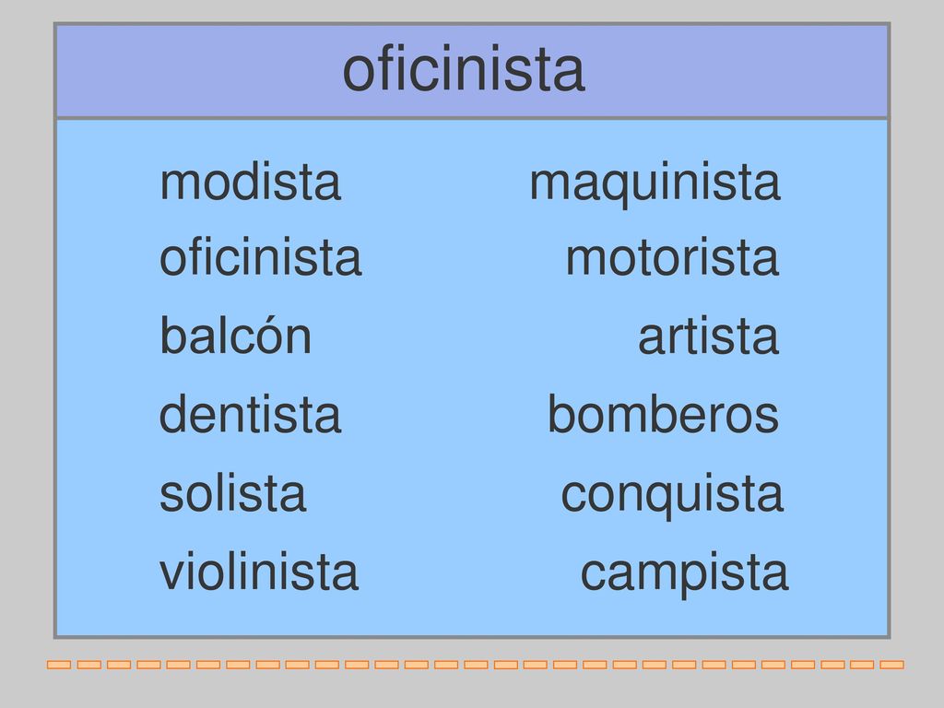Click the oficinista header title
Image resolution: width=944 pixels, height=708 pixels.
[464, 70]
